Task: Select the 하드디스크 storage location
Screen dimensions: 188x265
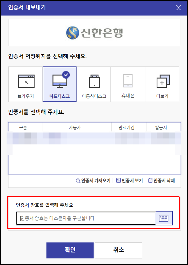Action: click(60, 84)
